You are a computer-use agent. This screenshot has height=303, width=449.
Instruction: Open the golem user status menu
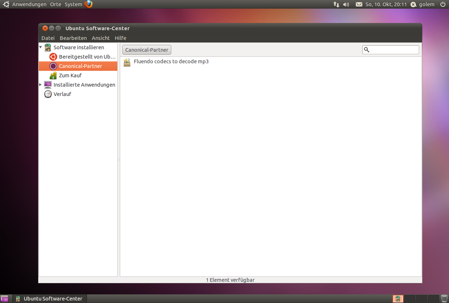pyautogui.click(x=423, y=4)
